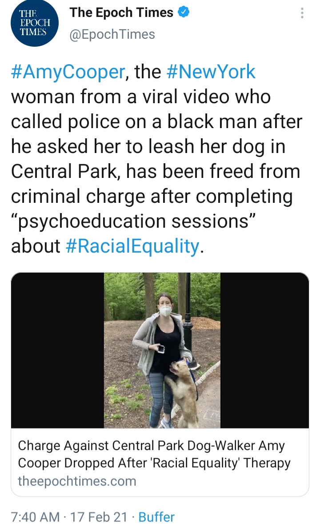Click The Epoch Times display name
Image resolution: width=320 pixels, height=524 pixels.
(121, 12)
